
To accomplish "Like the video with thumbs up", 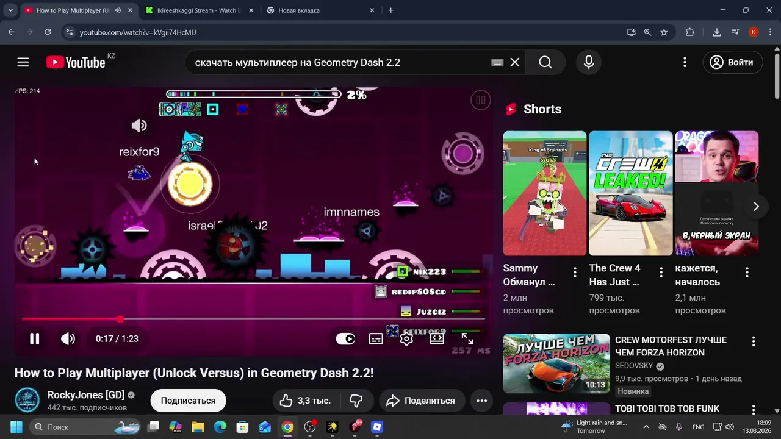I will click(x=304, y=401).
